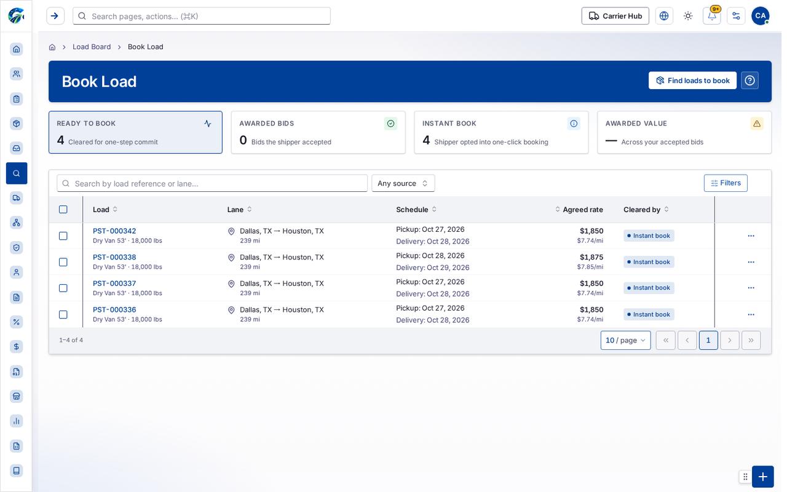Select the Awarded Bids card
Image resolution: width=787 pixels, height=492 pixels.
pos(318,132)
